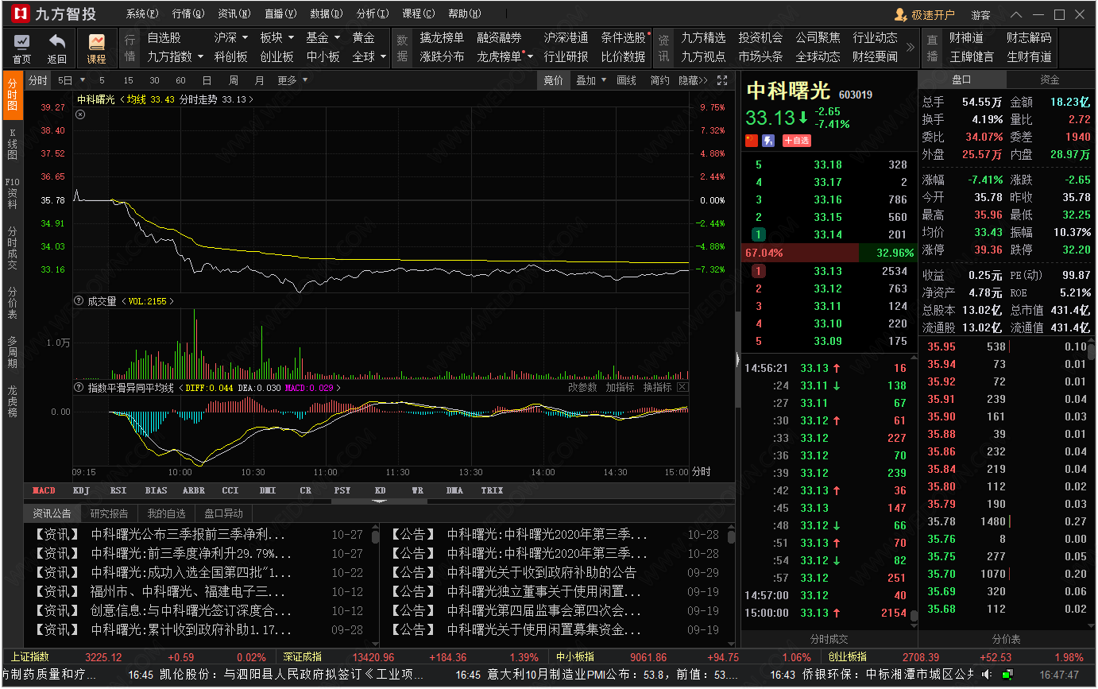Switch to the 研究报告 tab

(x=109, y=513)
